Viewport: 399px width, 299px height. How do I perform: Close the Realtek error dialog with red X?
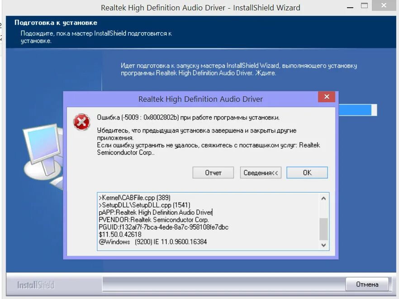coord(327,96)
